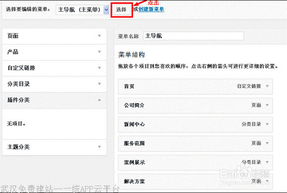Click the 自定义链接 panel title

[21, 68]
